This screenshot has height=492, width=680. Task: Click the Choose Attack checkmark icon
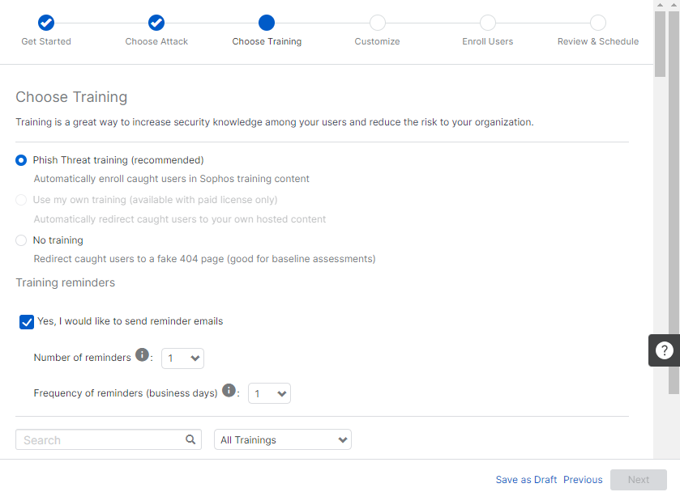point(156,23)
